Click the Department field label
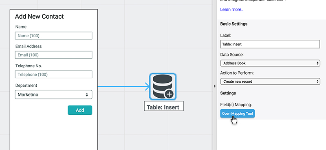This screenshot has width=326, height=150. pos(26,86)
